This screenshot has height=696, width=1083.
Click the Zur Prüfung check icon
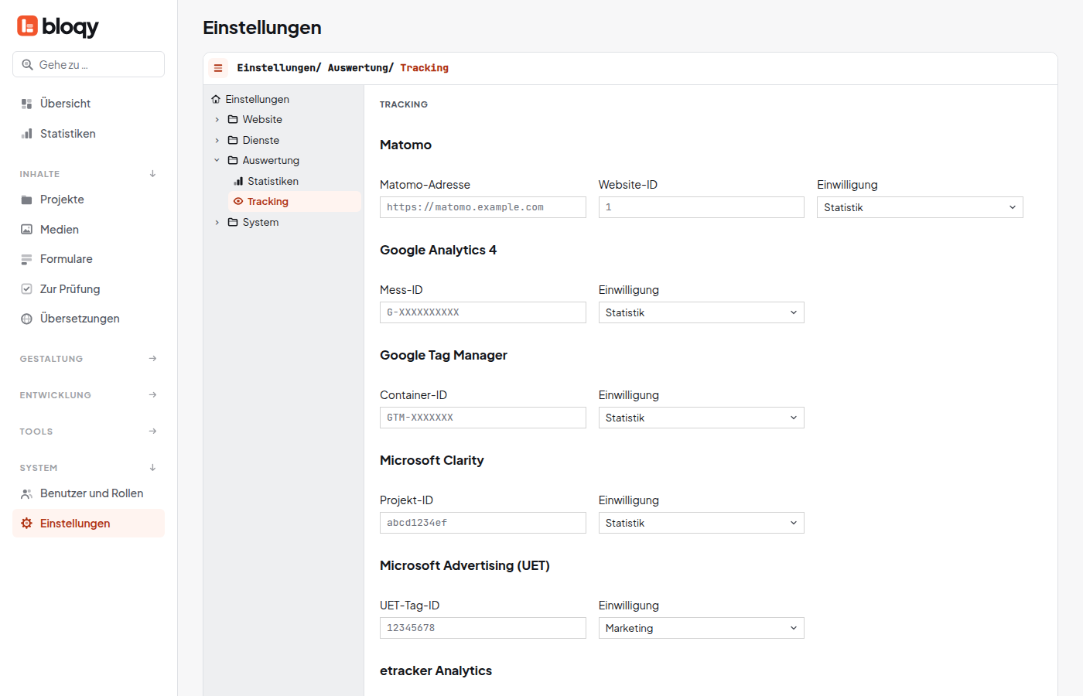point(26,289)
